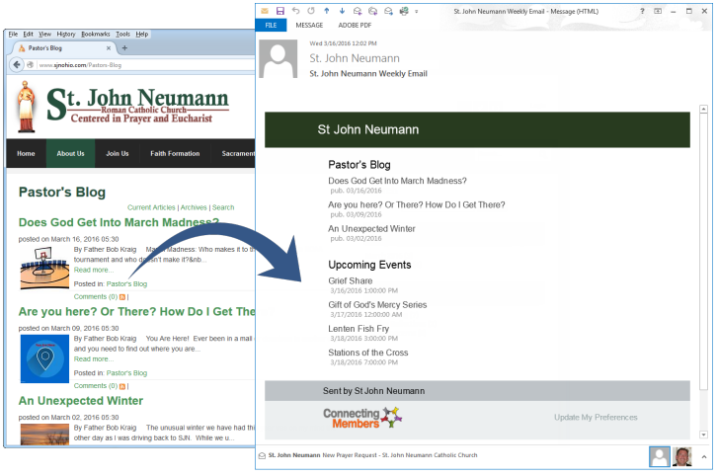Click the Connecting Members logo
717x475 pixels.
click(362, 418)
